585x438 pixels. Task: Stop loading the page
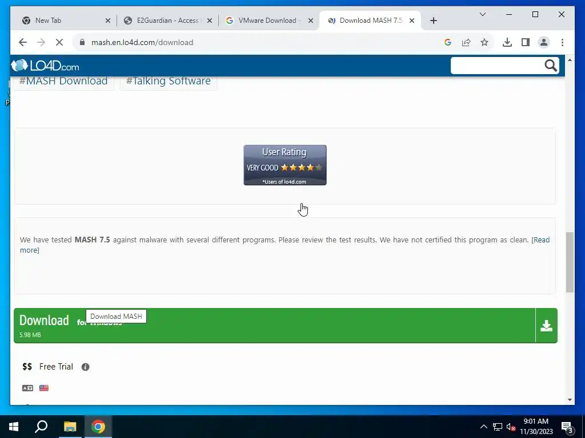[59, 42]
